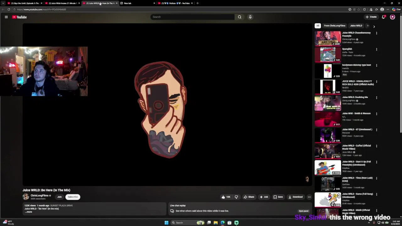The image size is (402, 226).
Task: Select the Juice WRLD filter chip
Action: [356, 26]
